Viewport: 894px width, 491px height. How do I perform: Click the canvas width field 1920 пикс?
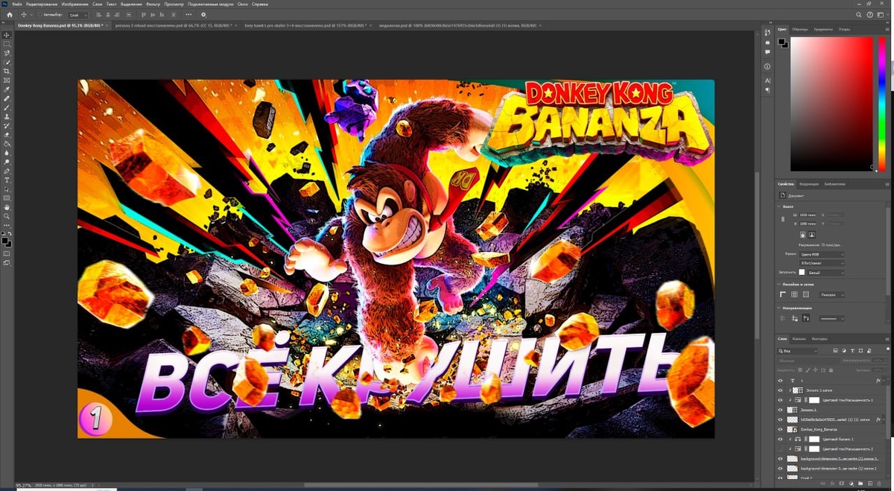coord(808,215)
